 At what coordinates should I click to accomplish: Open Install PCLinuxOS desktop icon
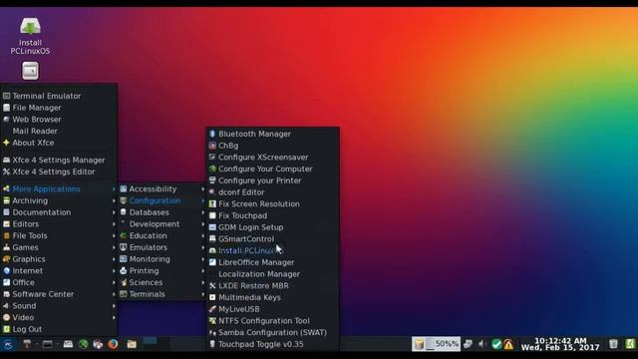tap(30, 36)
